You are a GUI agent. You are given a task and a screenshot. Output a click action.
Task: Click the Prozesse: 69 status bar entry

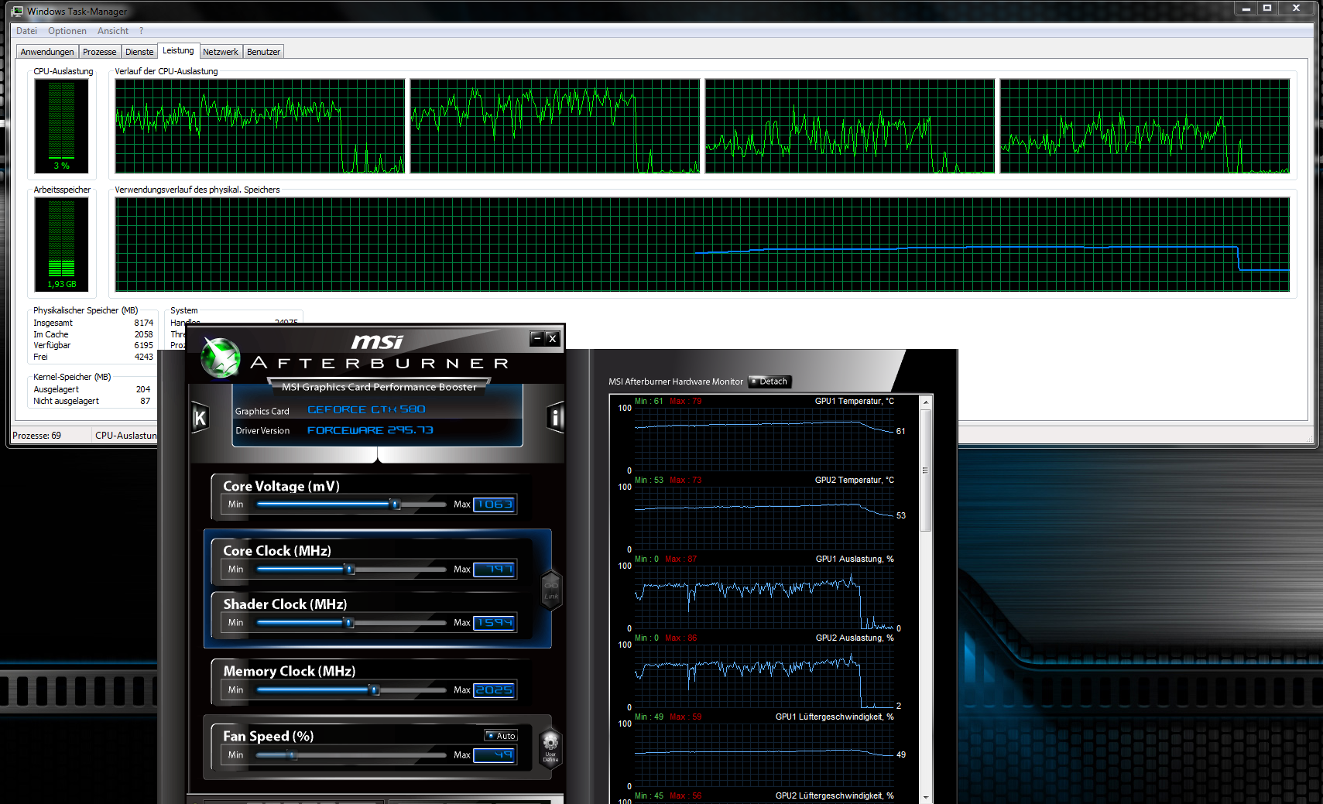click(x=36, y=436)
